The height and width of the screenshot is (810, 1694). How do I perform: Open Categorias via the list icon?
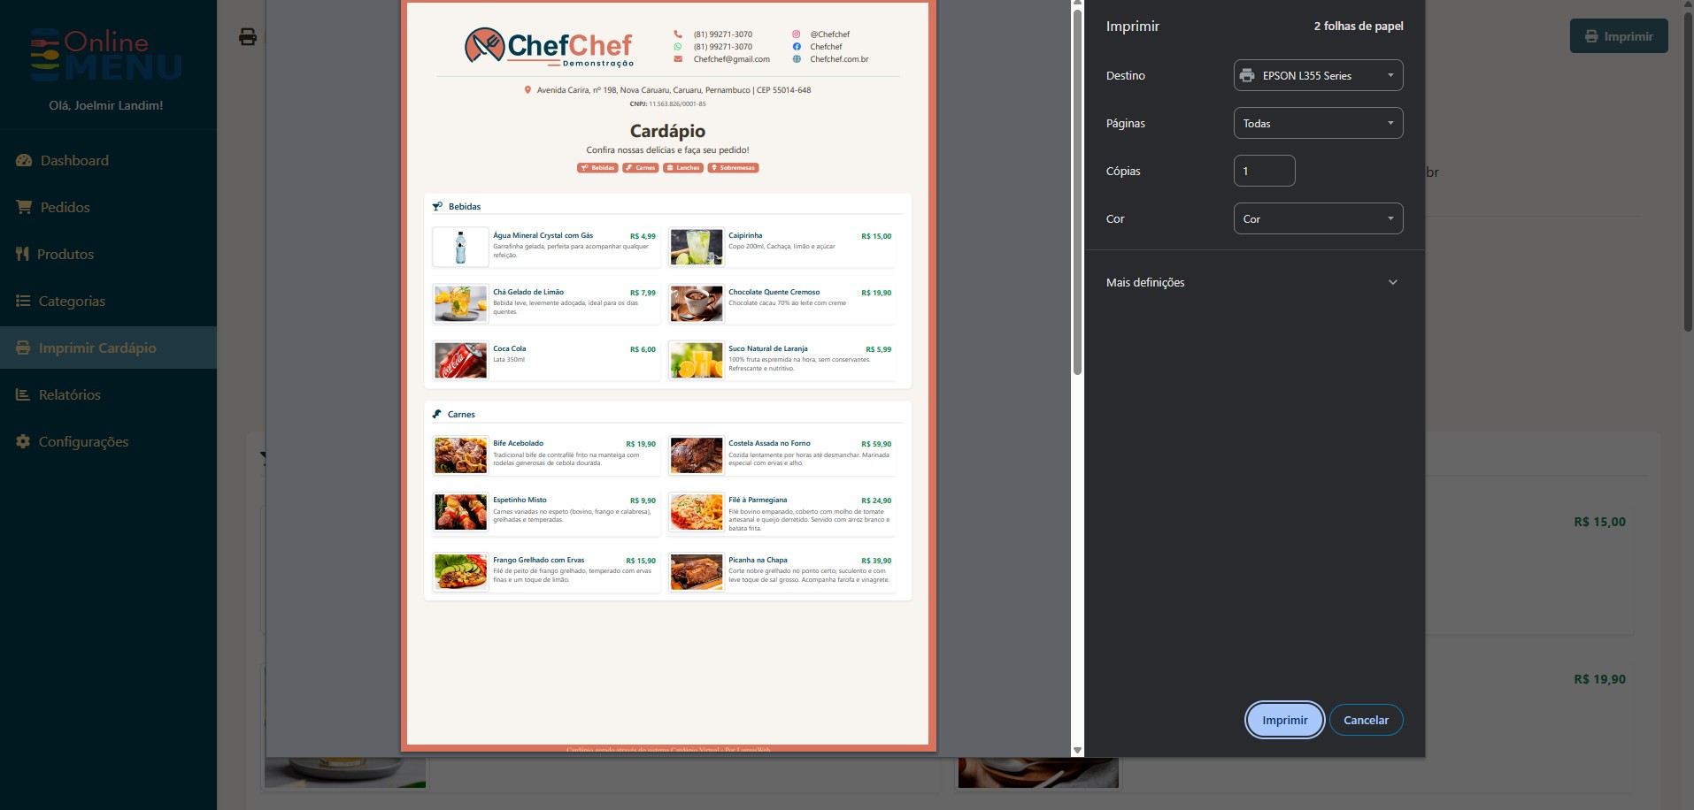pos(22,301)
